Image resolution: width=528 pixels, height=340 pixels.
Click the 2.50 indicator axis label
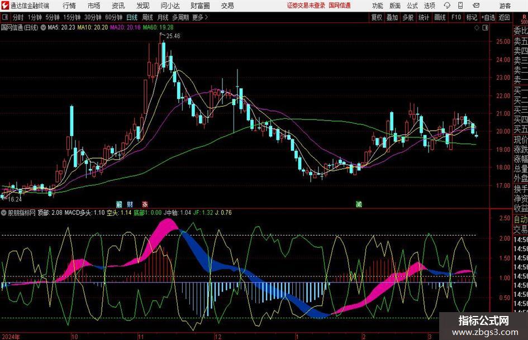505,218
